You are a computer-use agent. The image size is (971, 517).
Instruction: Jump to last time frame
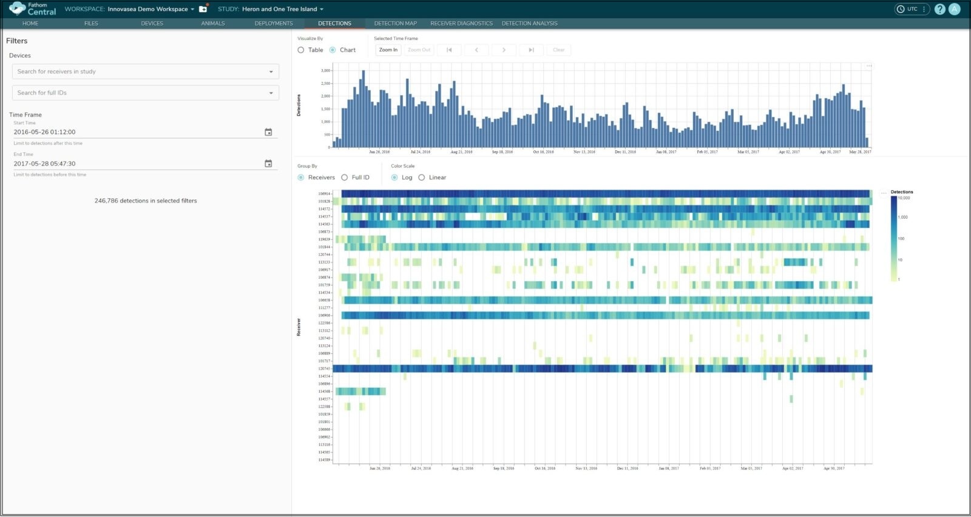[531, 50]
